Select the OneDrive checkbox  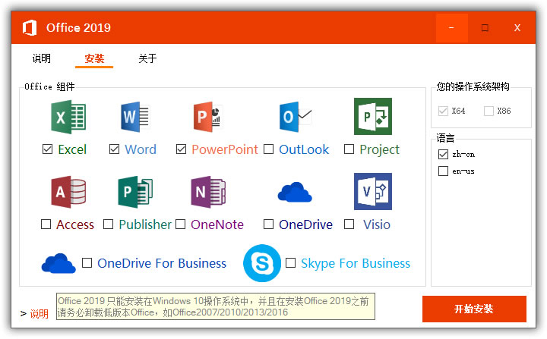268,224
